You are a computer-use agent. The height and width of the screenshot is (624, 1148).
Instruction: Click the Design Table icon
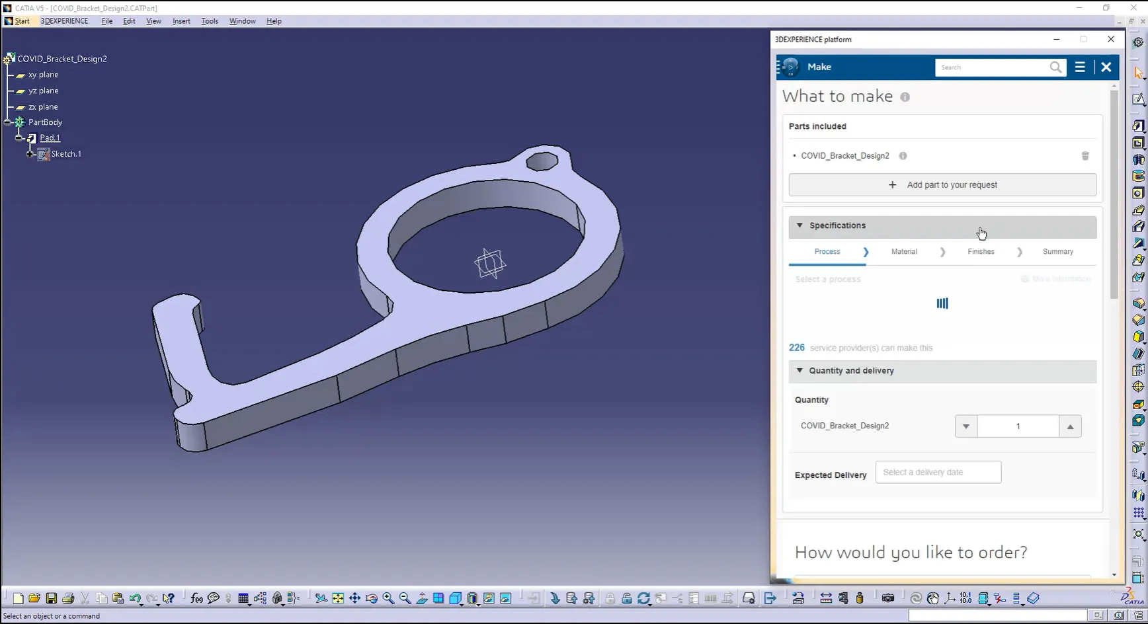point(243,598)
